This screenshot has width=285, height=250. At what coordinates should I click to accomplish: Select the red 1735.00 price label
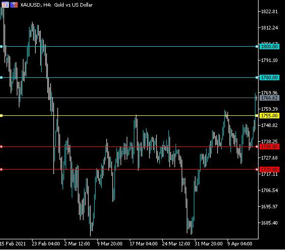click(x=269, y=146)
